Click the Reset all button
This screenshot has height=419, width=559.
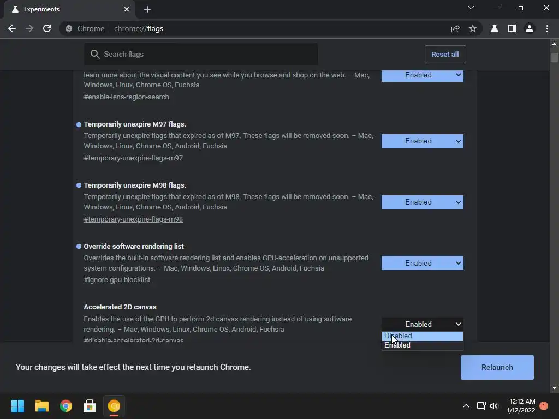tap(445, 54)
